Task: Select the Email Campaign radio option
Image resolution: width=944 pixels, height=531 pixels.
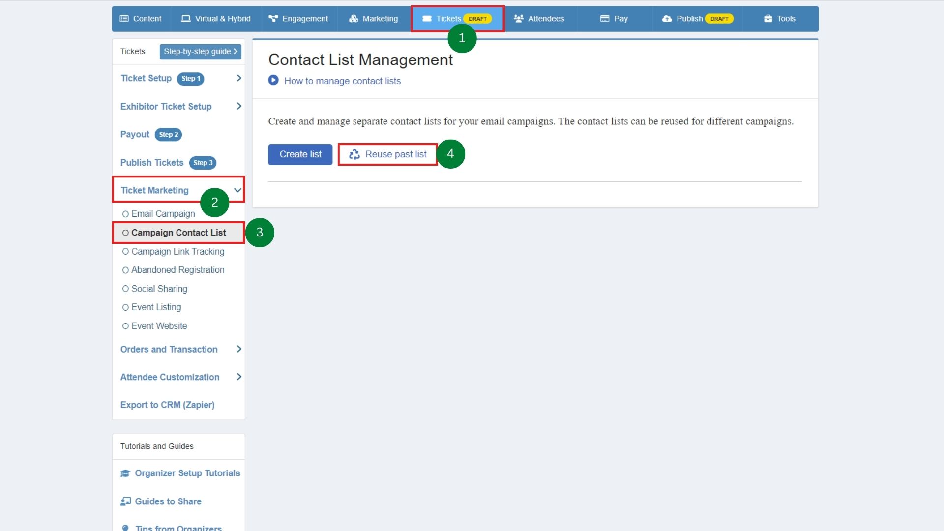Action: coord(125,213)
